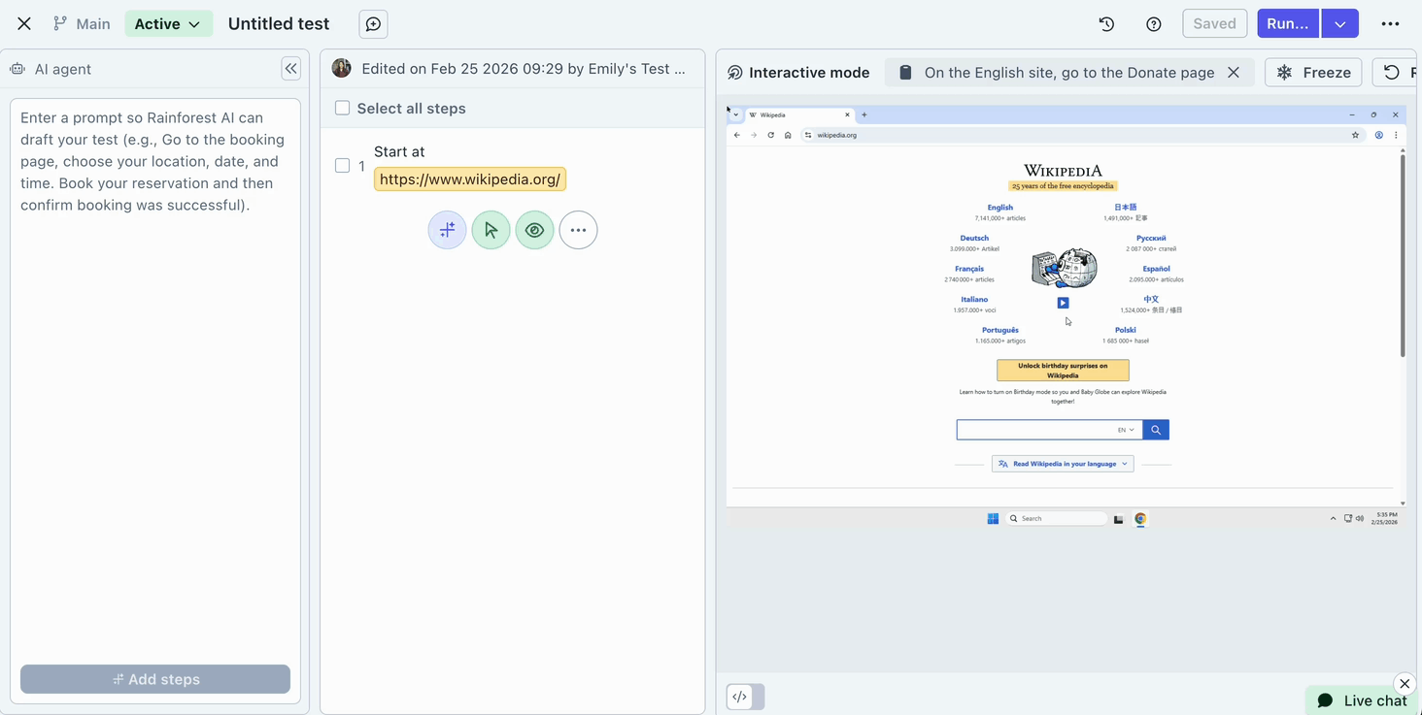The height and width of the screenshot is (715, 1422).
Task: Click the browser forward arrow
Action: pyautogui.click(x=754, y=135)
